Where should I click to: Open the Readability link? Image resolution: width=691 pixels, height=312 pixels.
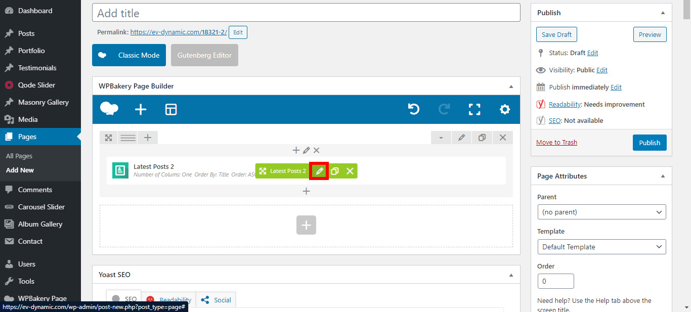(x=565, y=104)
